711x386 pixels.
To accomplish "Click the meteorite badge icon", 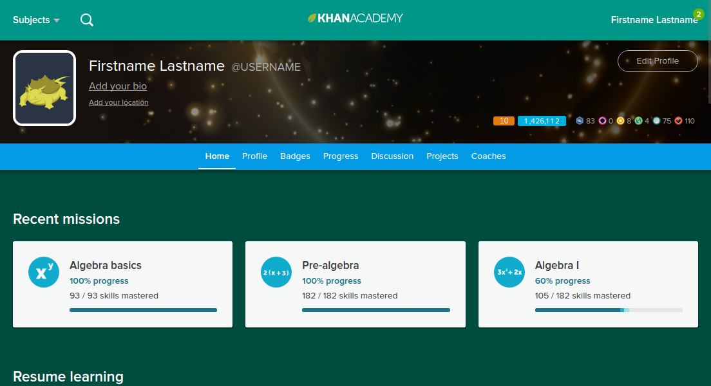I will pos(679,120).
